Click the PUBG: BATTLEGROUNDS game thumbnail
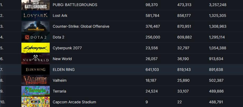 (35, 5)
